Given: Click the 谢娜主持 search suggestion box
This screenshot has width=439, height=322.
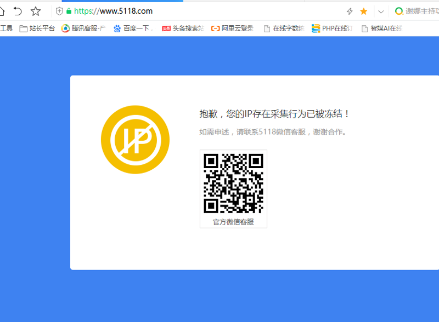Looking at the screenshot, I should coord(422,11).
